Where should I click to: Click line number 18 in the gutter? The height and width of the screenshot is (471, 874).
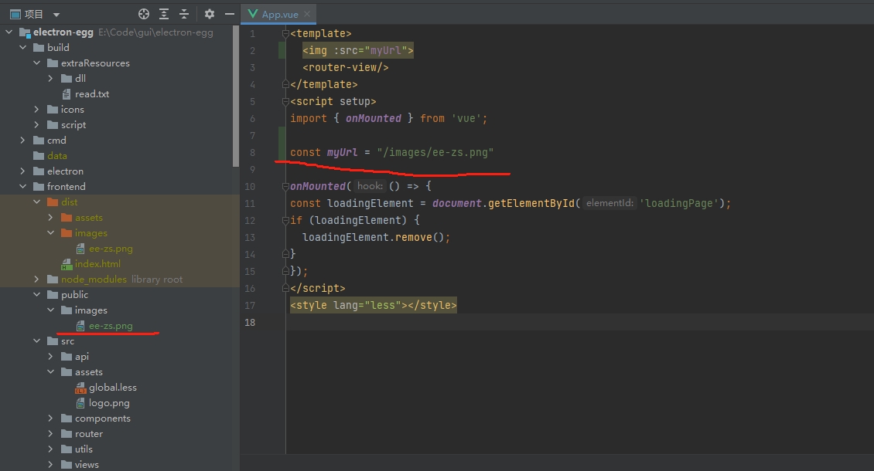pyautogui.click(x=250, y=323)
